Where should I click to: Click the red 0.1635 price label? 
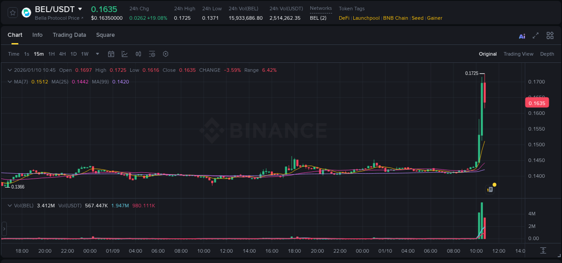[537, 103]
